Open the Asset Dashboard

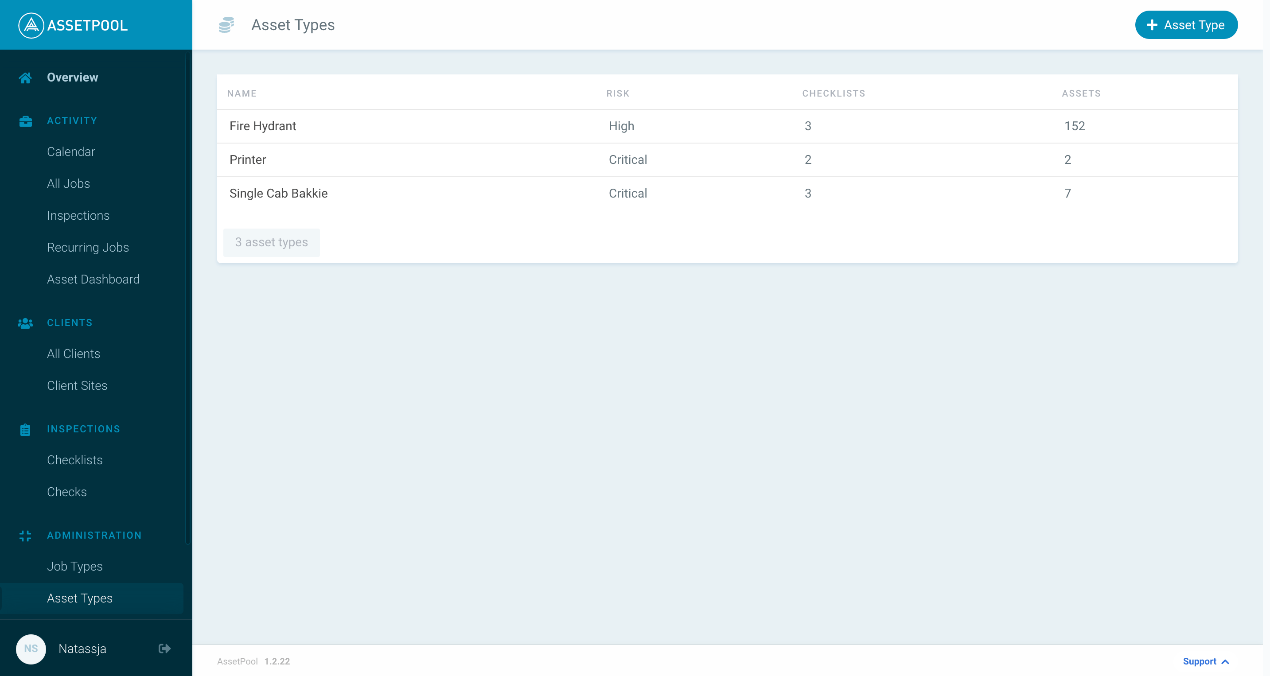[93, 280]
